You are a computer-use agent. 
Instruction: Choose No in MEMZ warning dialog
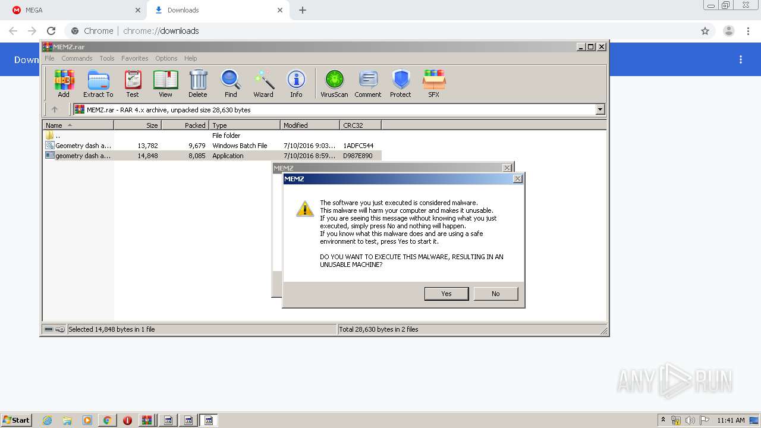coord(496,294)
